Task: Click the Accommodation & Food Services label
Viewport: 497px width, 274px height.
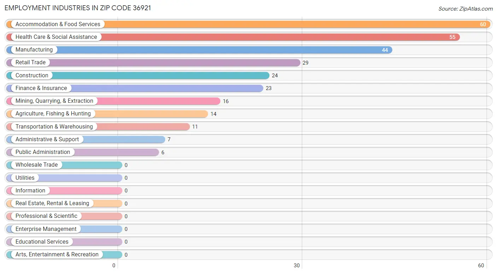Action: pos(58,24)
